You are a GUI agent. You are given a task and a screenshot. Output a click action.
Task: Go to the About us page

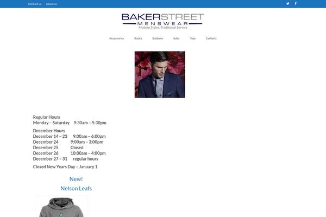[52, 4]
